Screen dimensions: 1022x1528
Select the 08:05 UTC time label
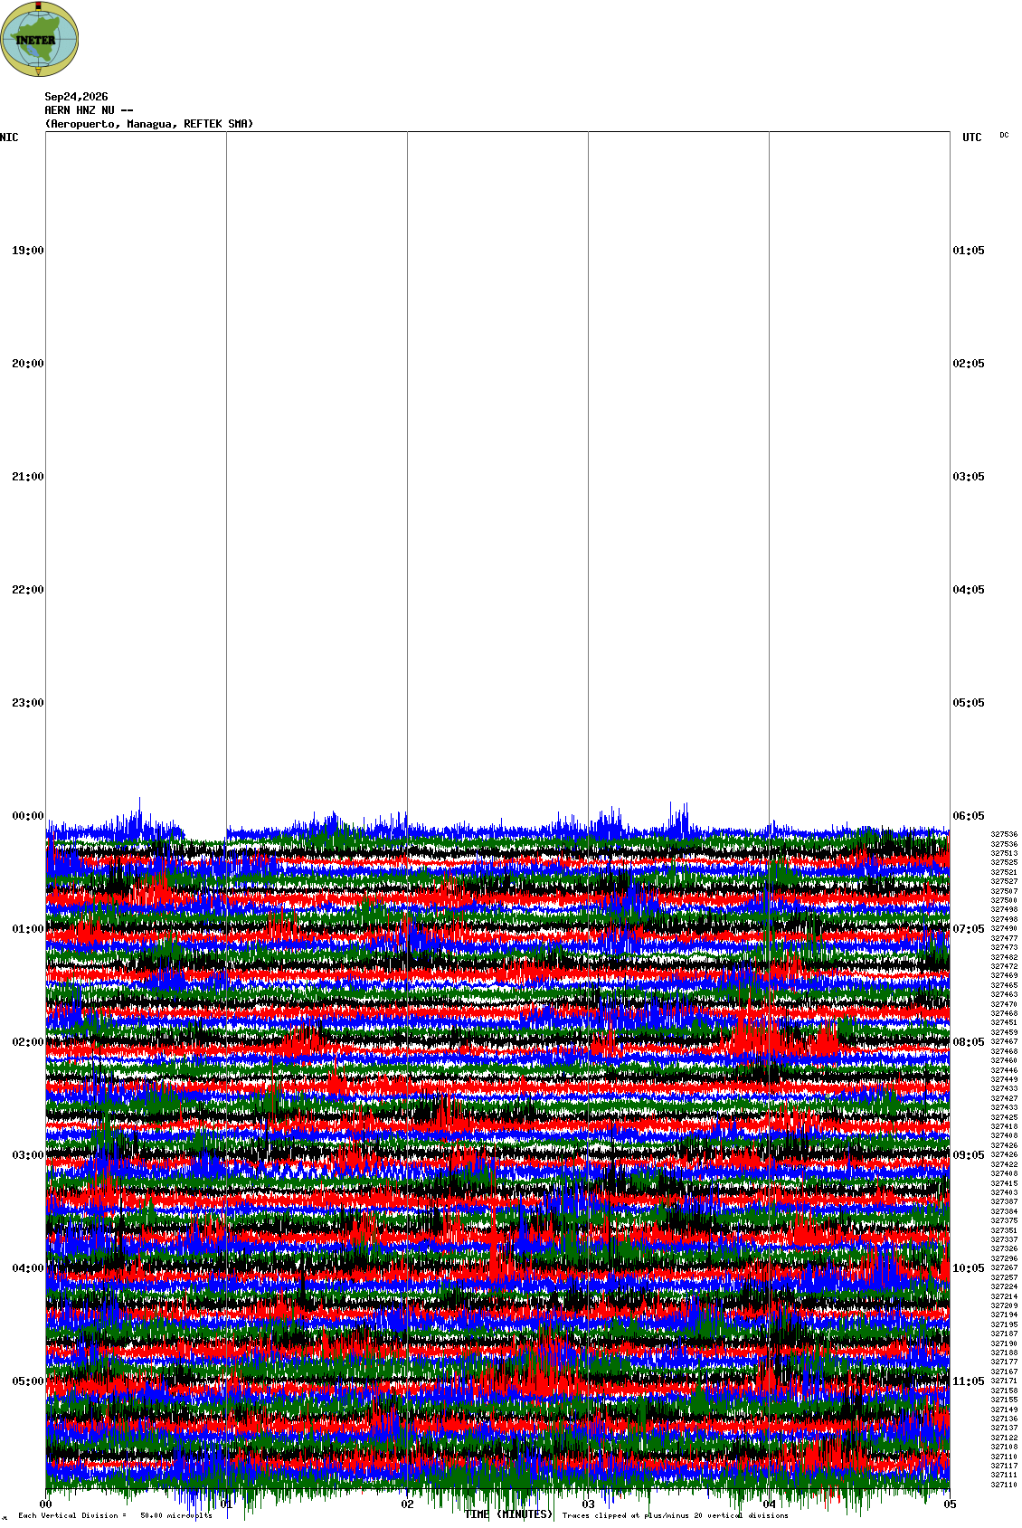969,1042
